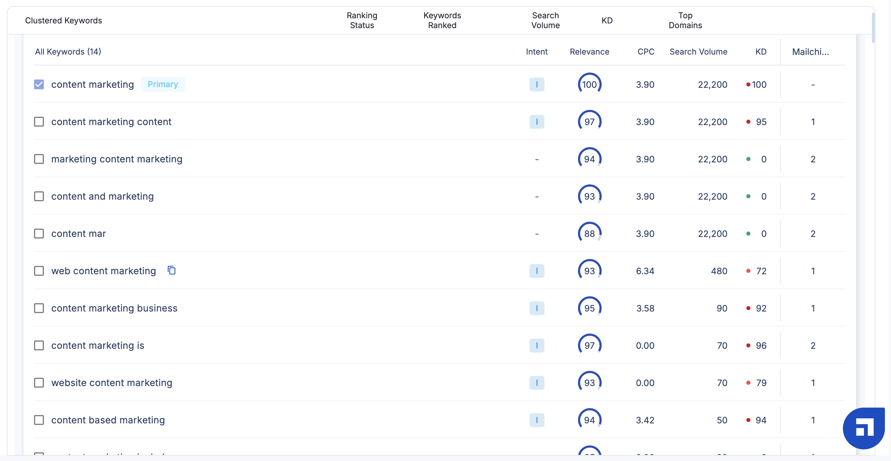Sort by Keywords Ranked column

[442, 20]
